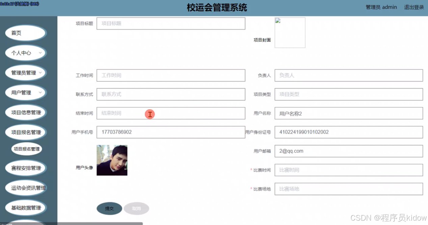Screen dimensions: 428x225
Task: Submit the form via the 提交 button
Action: tap(109, 208)
